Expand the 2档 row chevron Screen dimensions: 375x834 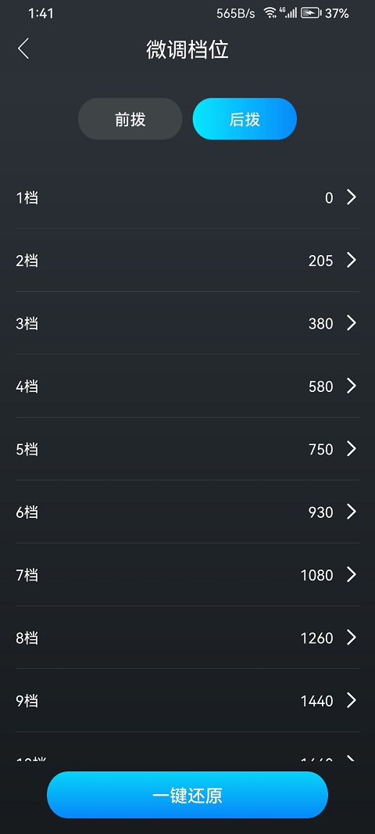[x=351, y=260]
